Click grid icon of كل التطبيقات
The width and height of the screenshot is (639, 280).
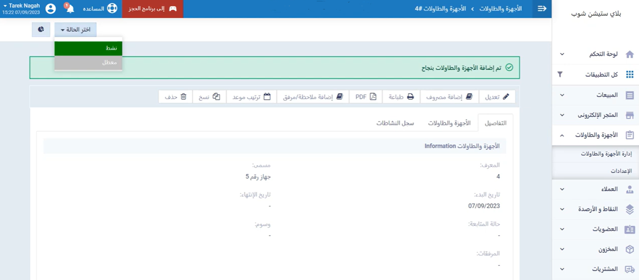pyautogui.click(x=630, y=75)
